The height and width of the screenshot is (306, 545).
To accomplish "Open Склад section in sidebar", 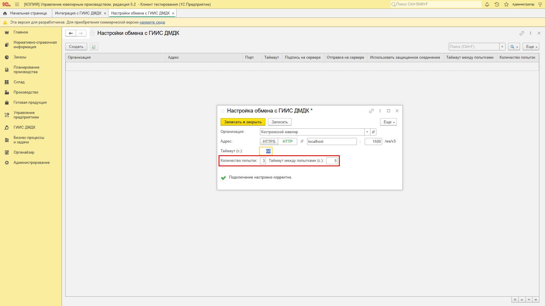I will [x=31, y=82].
